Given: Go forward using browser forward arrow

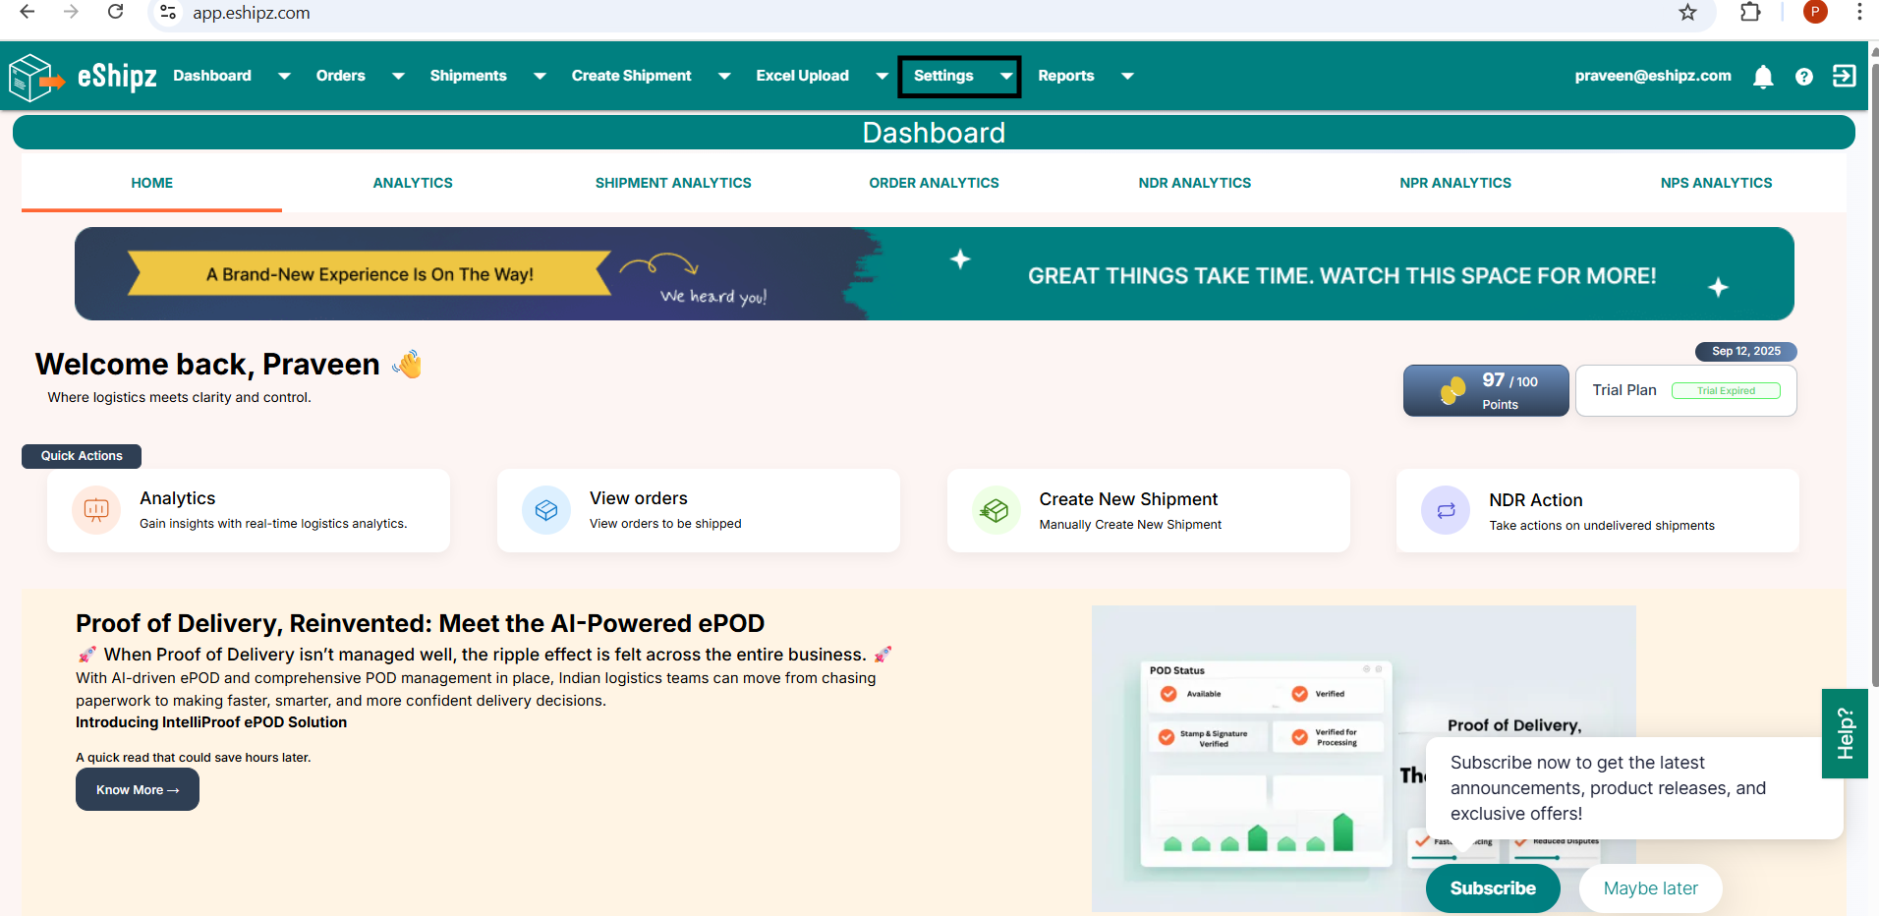Looking at the screenshot, I should (x=71, y=12).
